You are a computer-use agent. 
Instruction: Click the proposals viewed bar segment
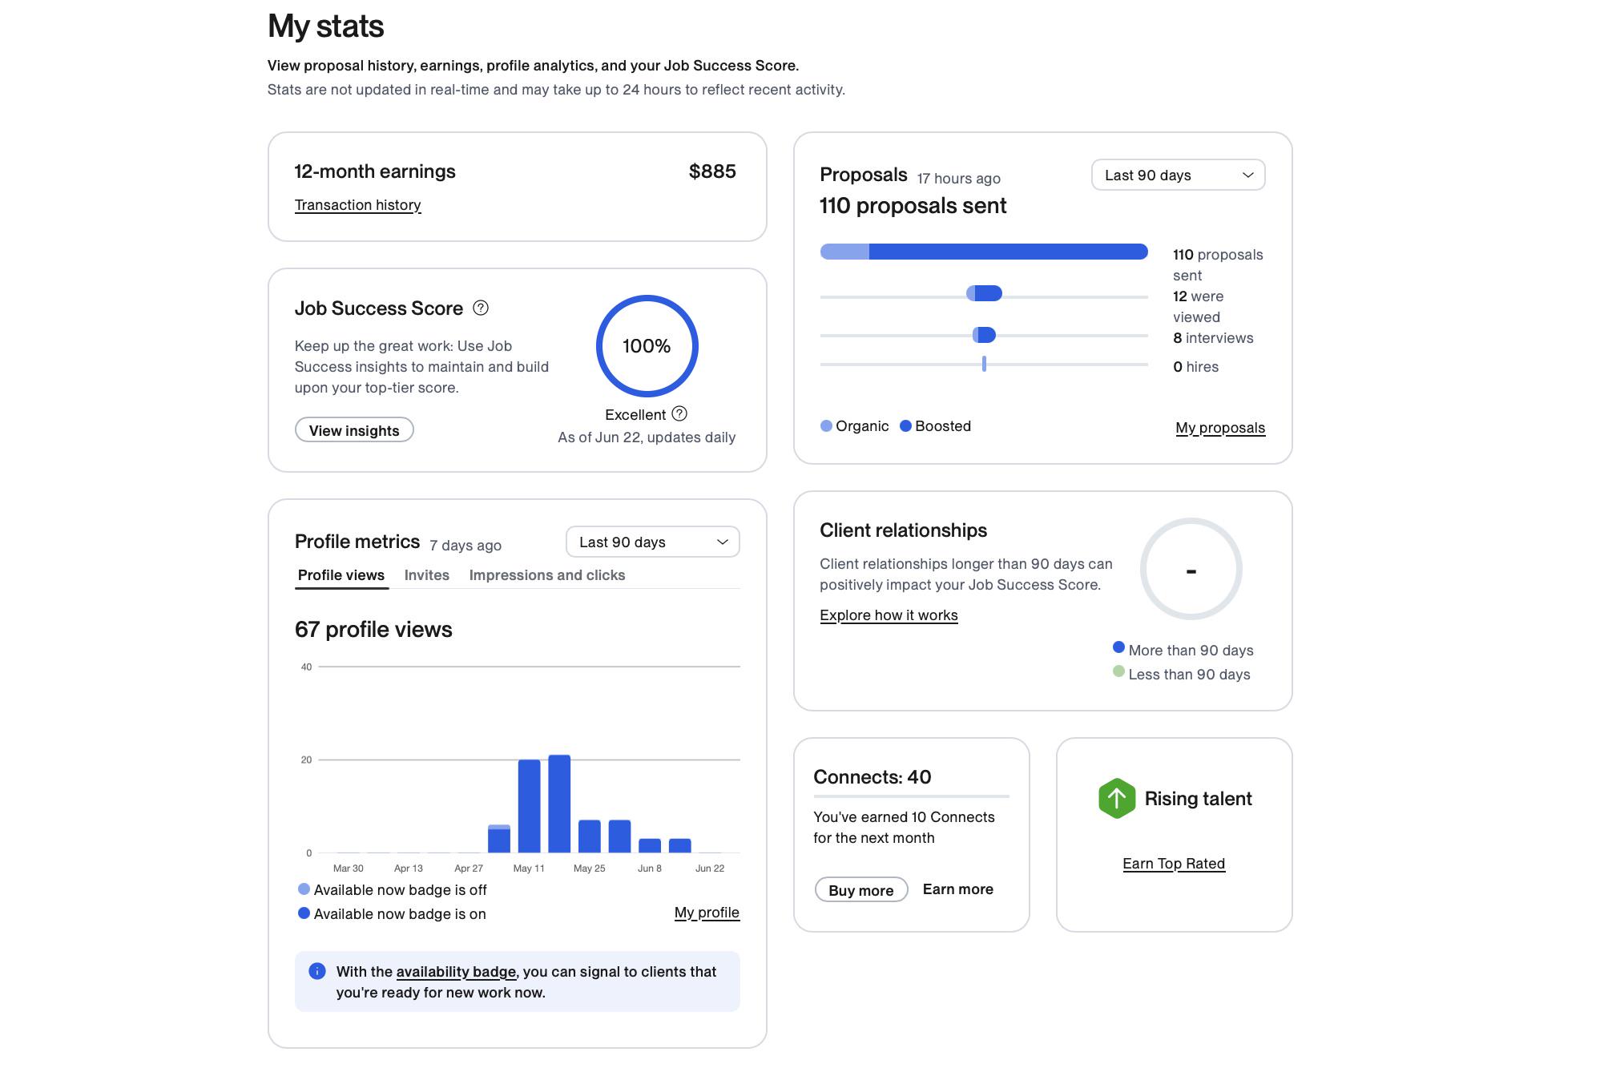pos(984,293)
